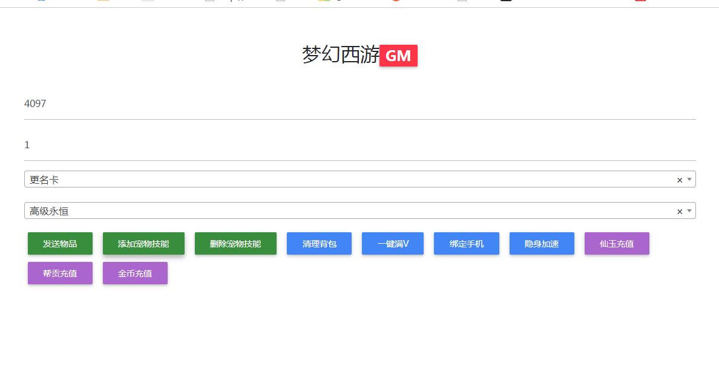
Task: Clear the 更名卡 selection with the x icon
Action: coord(679,180)
